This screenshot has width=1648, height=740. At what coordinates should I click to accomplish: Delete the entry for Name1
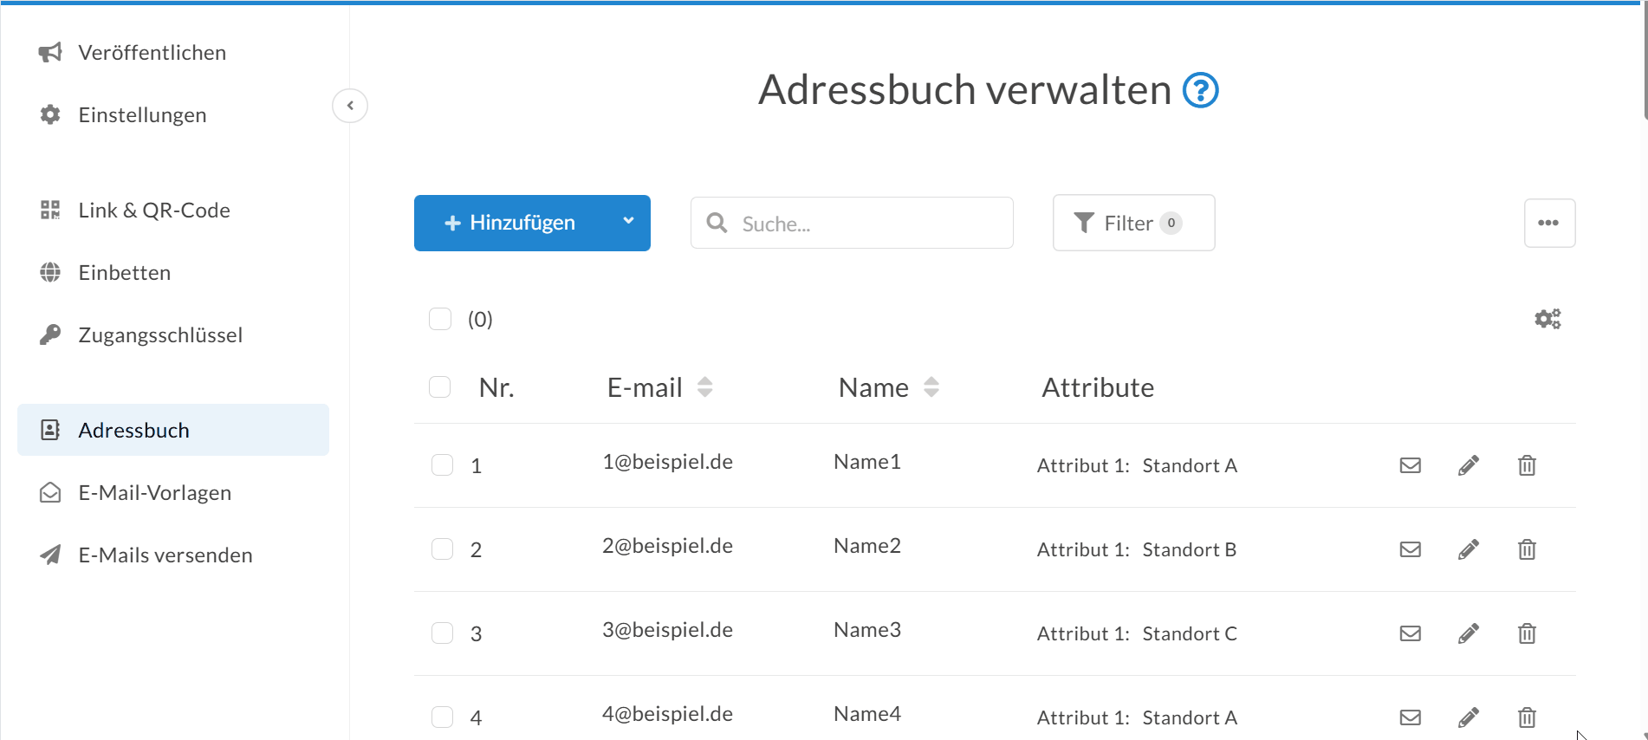pos(1527,465)
